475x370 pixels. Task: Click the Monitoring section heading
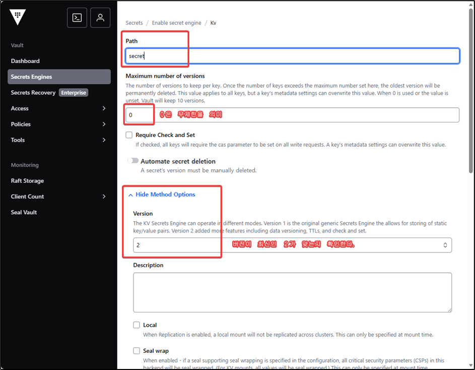(25, 165)
